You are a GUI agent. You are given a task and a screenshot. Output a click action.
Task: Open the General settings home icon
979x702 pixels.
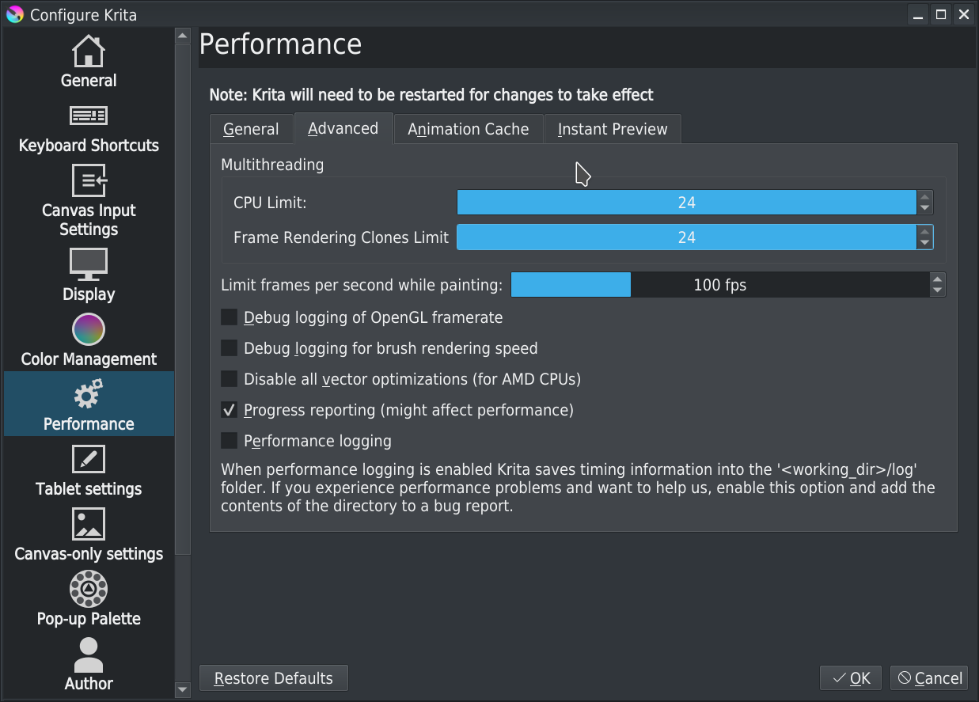click(x=88, y=51)
